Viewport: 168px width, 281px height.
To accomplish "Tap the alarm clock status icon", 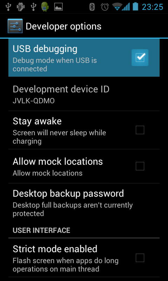I will click(x=105, y=7).
